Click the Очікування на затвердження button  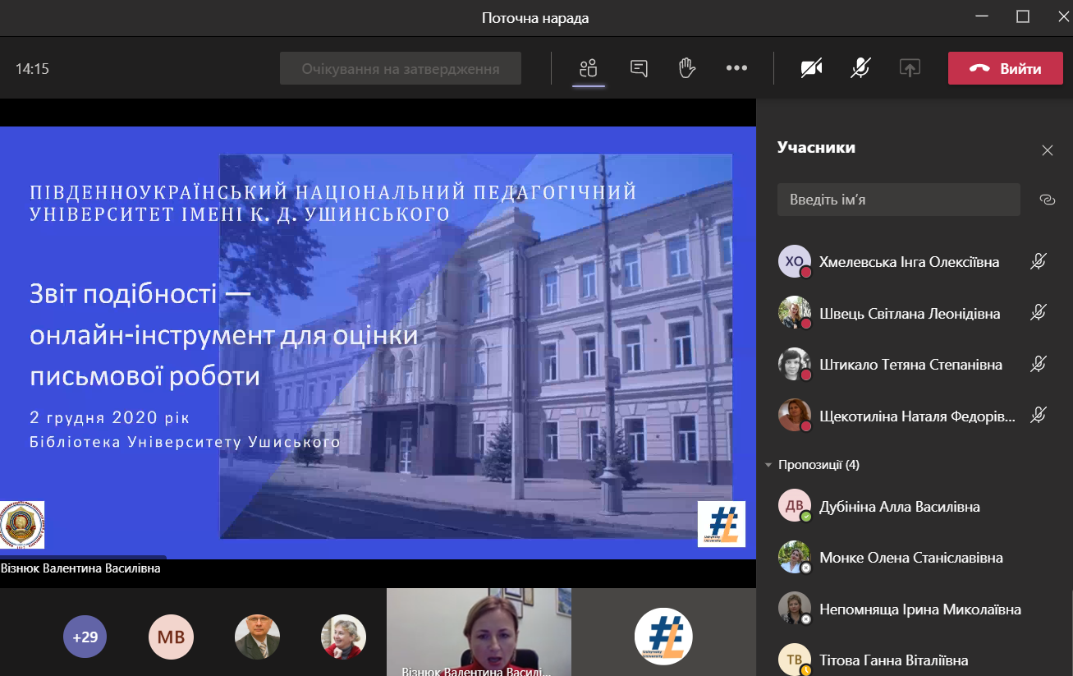[401, 69]
